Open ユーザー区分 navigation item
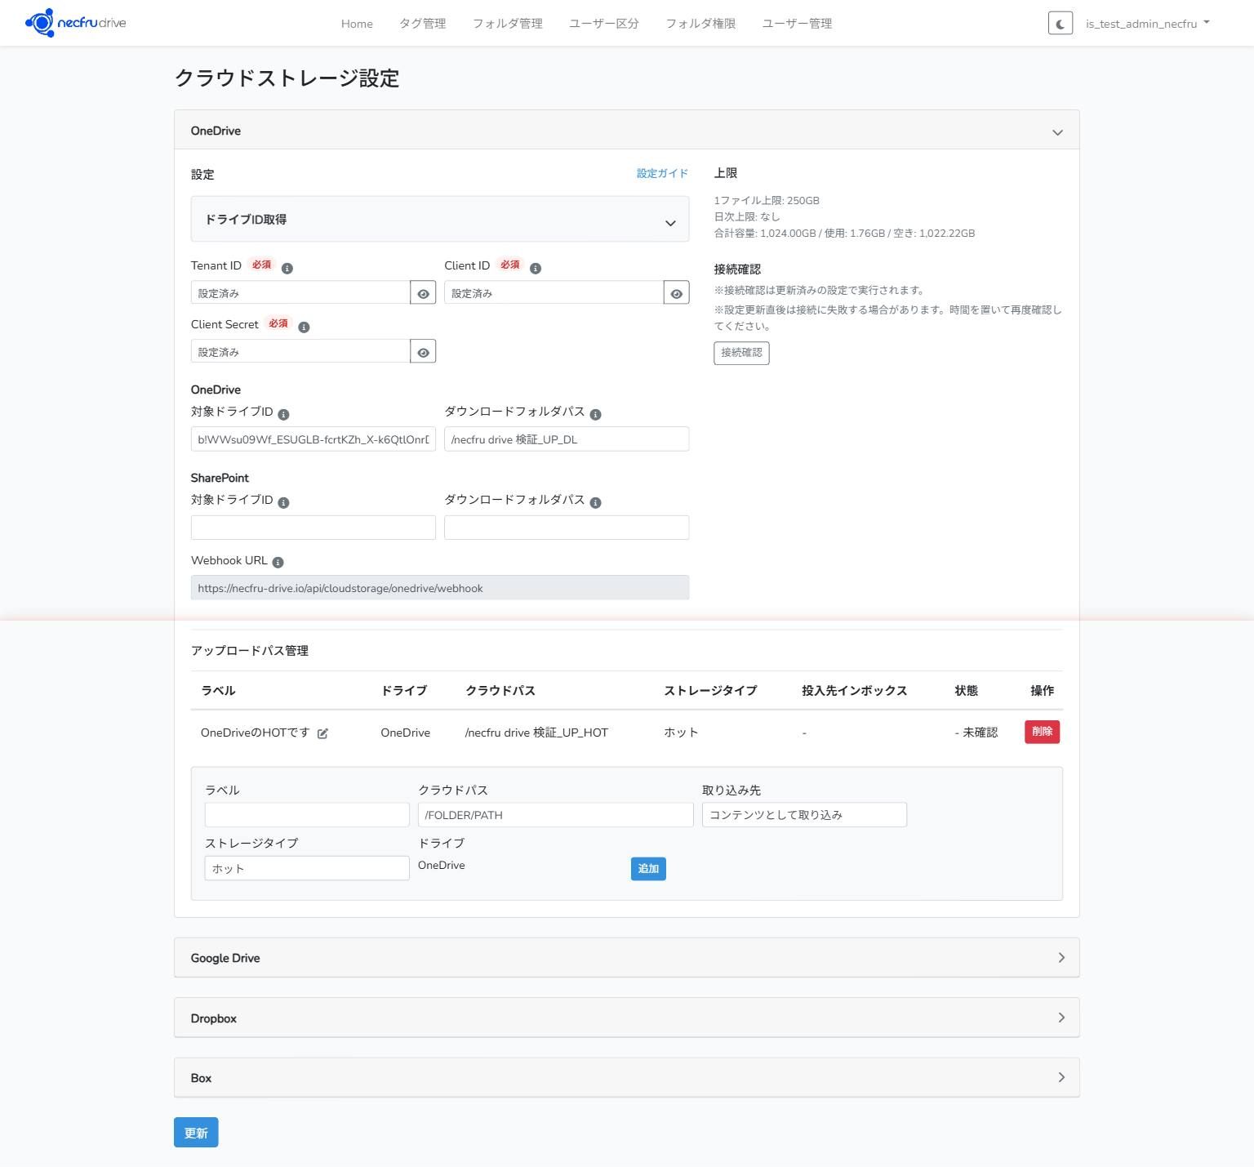The height and width of the screenshot is (1167, 1254). pos(603,24)
